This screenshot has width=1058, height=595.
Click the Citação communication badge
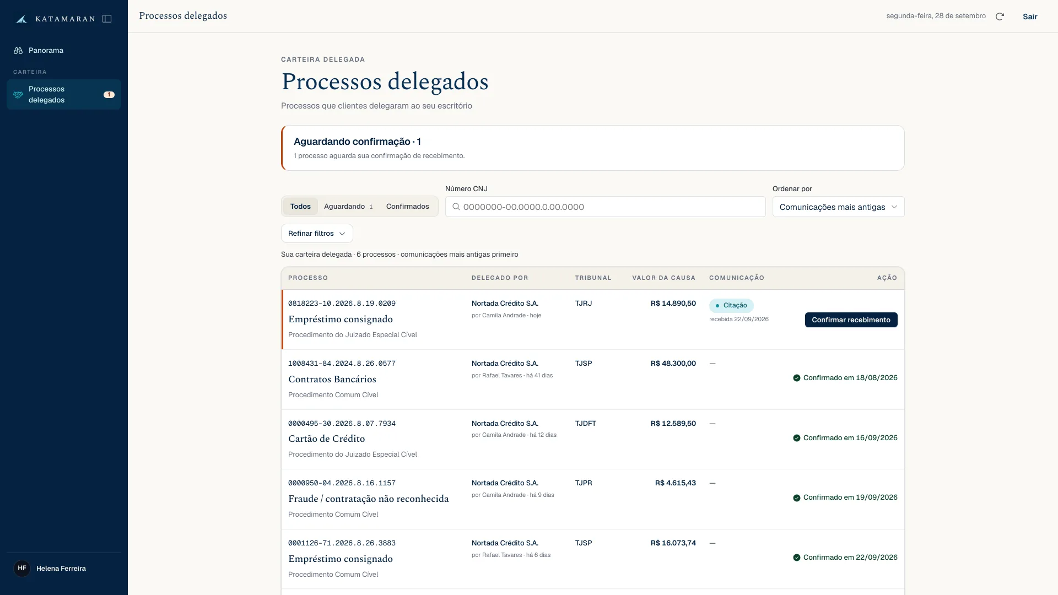[731, 305]
